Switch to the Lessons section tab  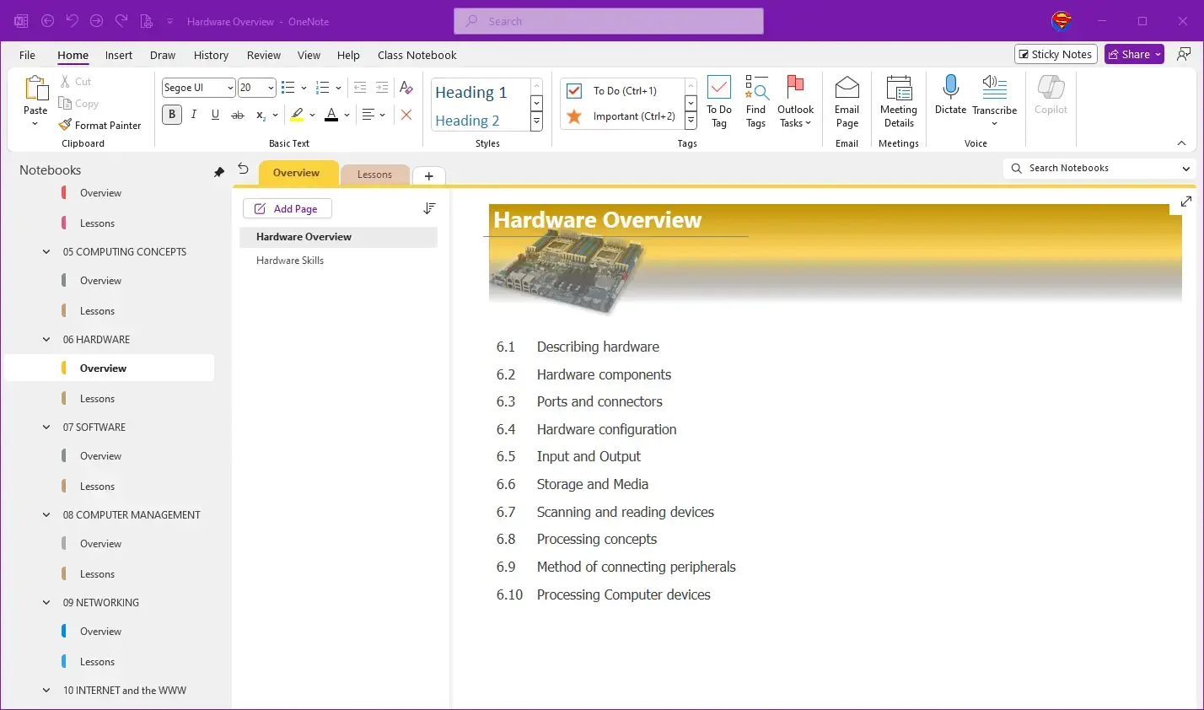374,175
